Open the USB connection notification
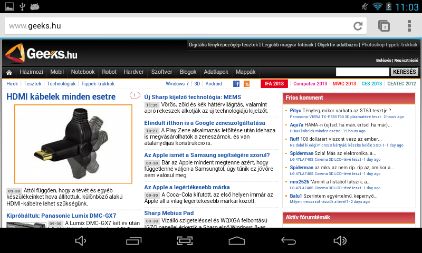Image resolution: width=422 pixels, height=253 pixels. (x=22, y=6)
